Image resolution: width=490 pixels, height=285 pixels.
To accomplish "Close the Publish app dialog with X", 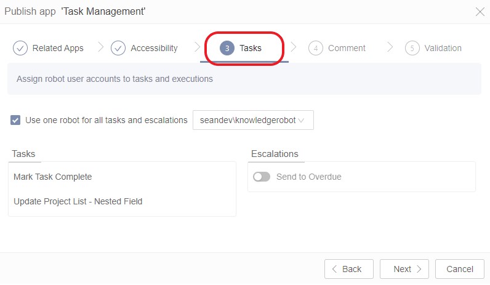I will click(480, 11).
